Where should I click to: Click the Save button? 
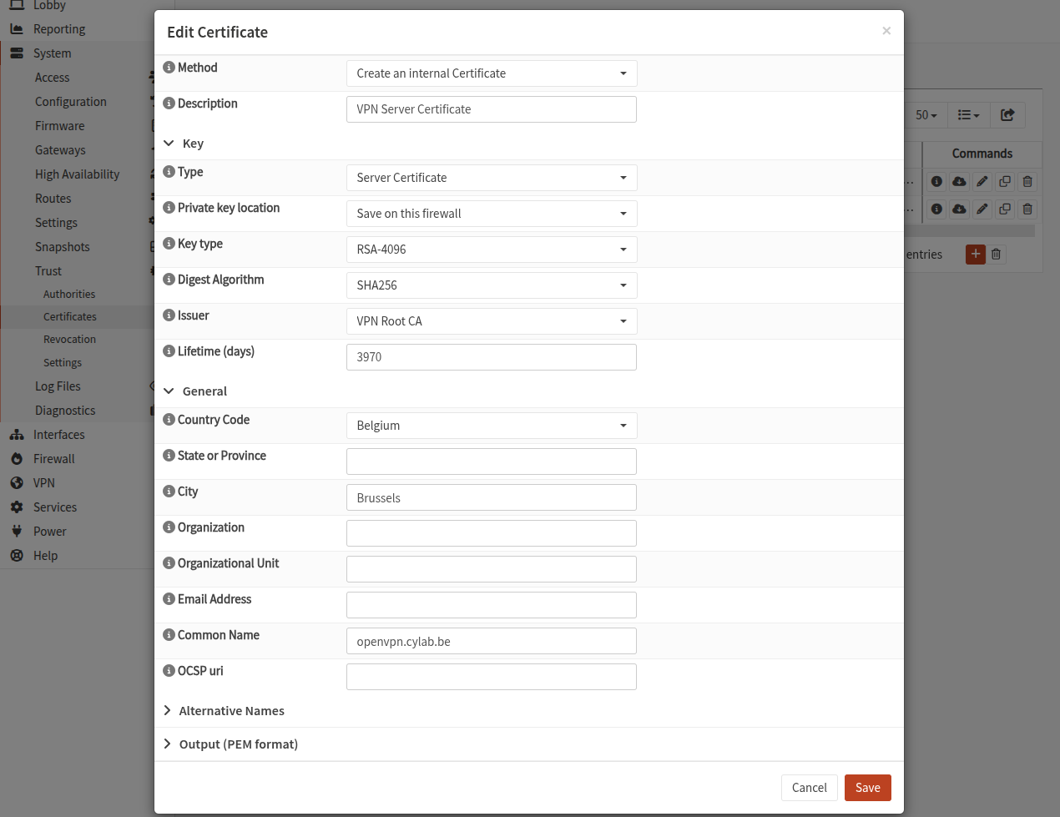[x=867, y=788]
